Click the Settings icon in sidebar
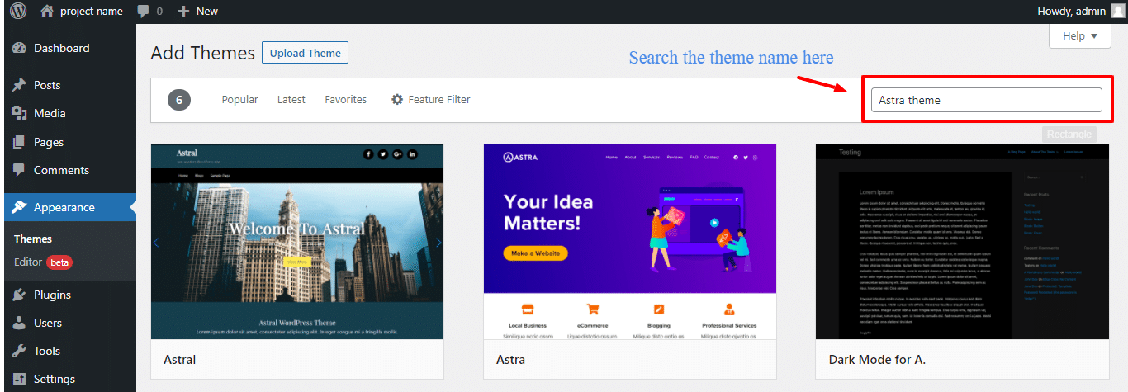 pyautogui.click(x=19, y=379)
